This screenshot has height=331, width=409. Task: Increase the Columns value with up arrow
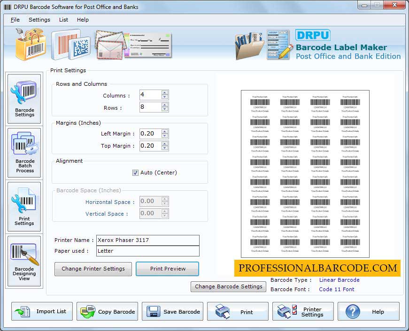pos(164,92)
